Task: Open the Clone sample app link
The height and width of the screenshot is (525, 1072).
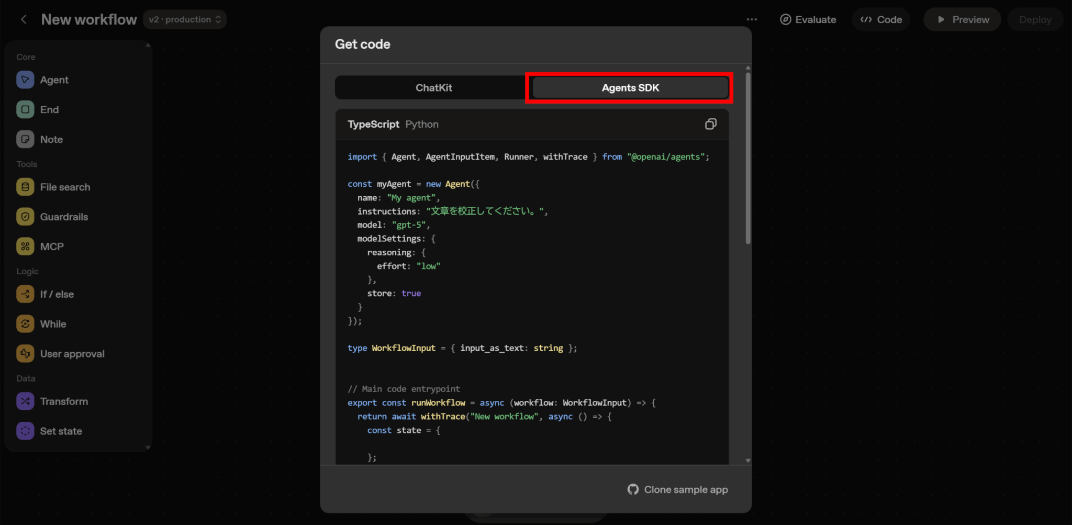Action: coord(678,489)
